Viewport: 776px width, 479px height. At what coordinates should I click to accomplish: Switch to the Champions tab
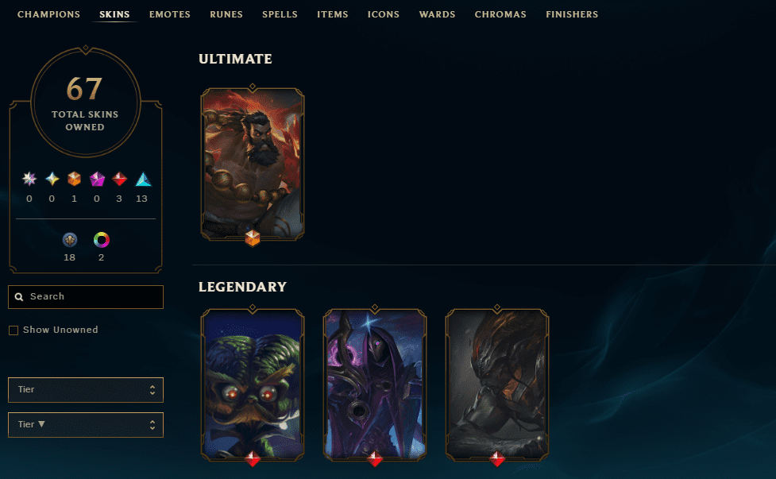coord(48,14)
